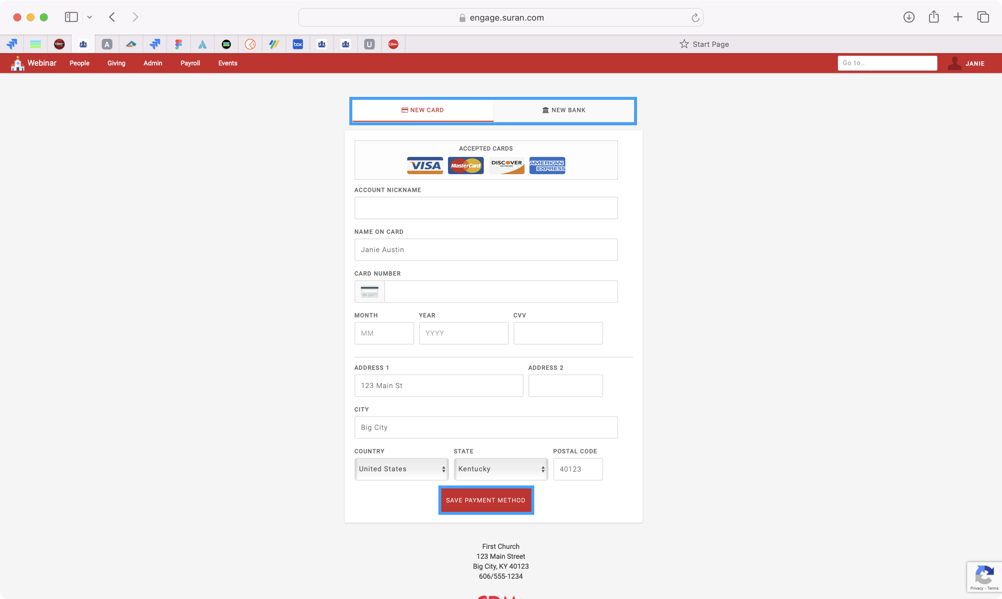Open the tab overview icon

pos(983,17)
